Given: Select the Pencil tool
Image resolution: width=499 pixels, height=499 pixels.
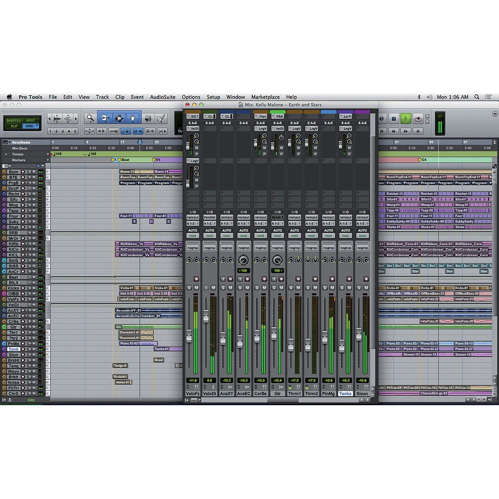Looking at the screenshot, I should point(161,119).
